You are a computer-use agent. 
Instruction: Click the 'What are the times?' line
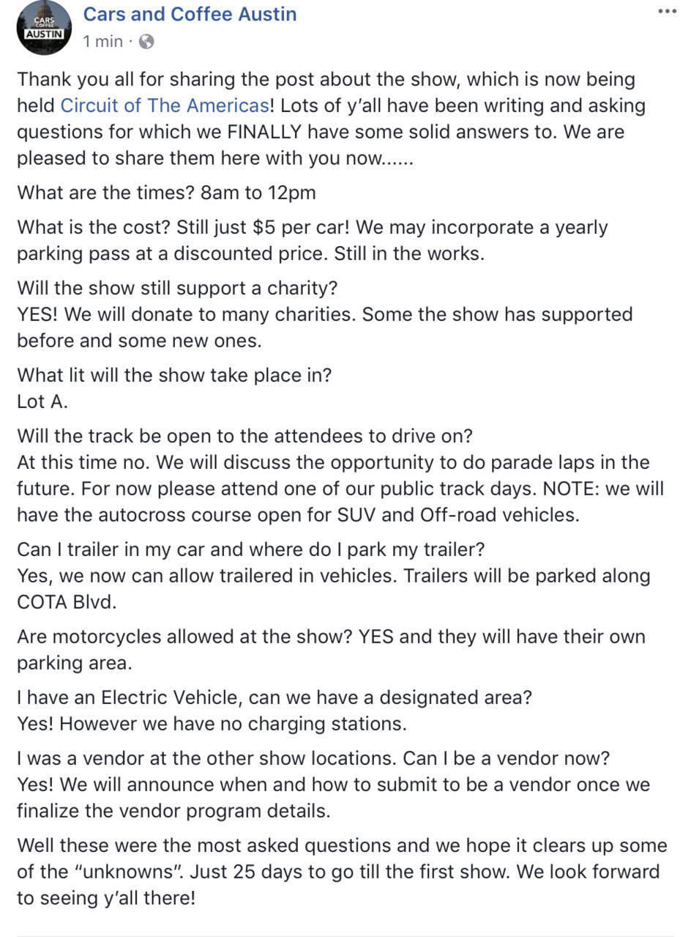pos(167,193)
